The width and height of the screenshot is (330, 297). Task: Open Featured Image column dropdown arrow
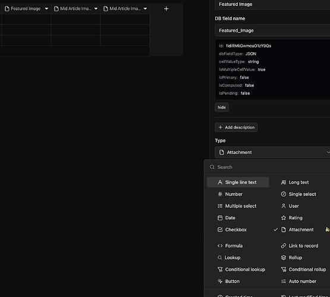(x=46, y=9)
